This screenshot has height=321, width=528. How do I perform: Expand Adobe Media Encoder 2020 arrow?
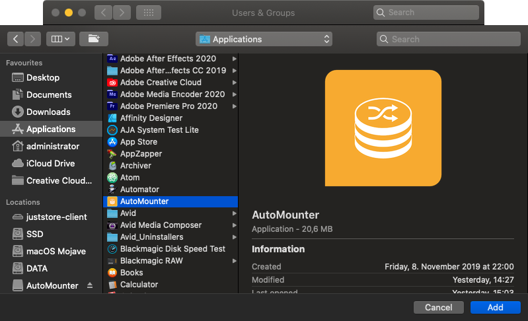pos(235,94)
